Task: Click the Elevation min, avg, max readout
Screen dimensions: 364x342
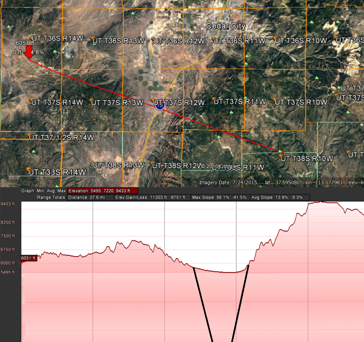Action: point(103,191)
